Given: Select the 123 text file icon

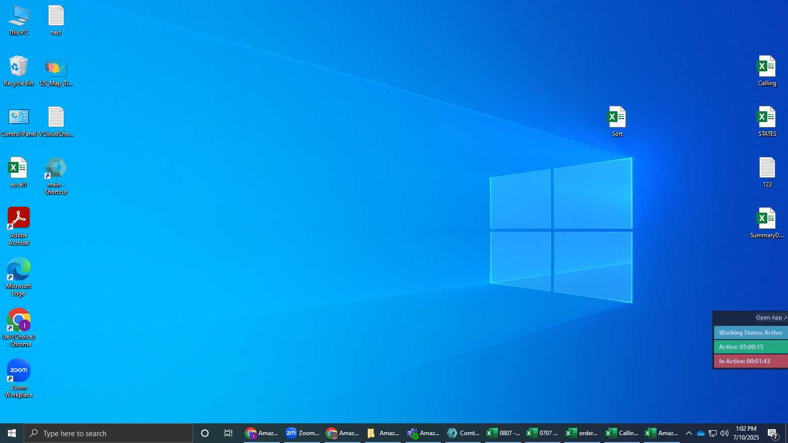Looking at the screenshot, I should pyautogui.click(x=767, y=173).
